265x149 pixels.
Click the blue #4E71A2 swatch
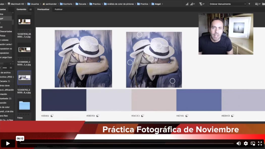click(199, 100)
